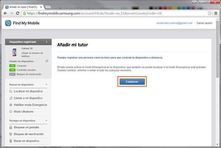Click the tab favicon for Añadir mi tutor
The width and height of the screenshot is (221, 148).
(x=7, y=7)
